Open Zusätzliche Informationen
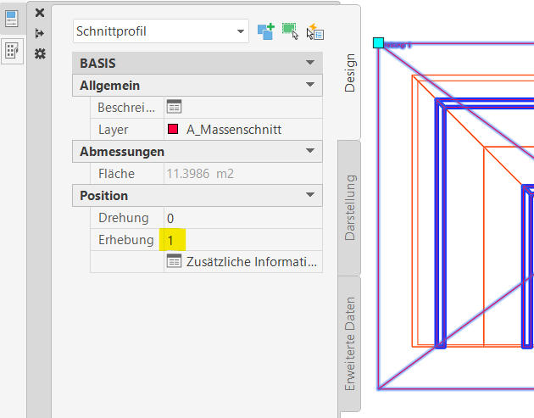 [x=243, y=262]
